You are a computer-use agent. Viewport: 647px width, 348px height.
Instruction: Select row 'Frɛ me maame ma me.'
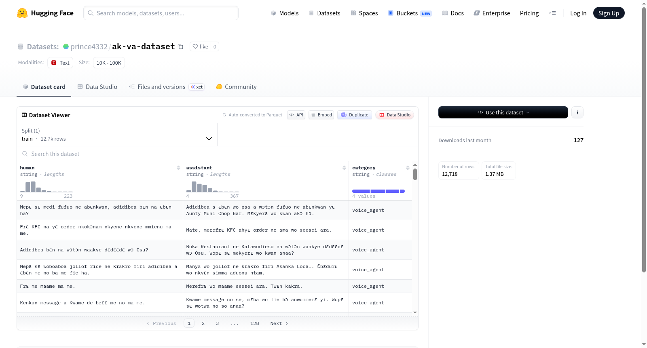[214, 286]
